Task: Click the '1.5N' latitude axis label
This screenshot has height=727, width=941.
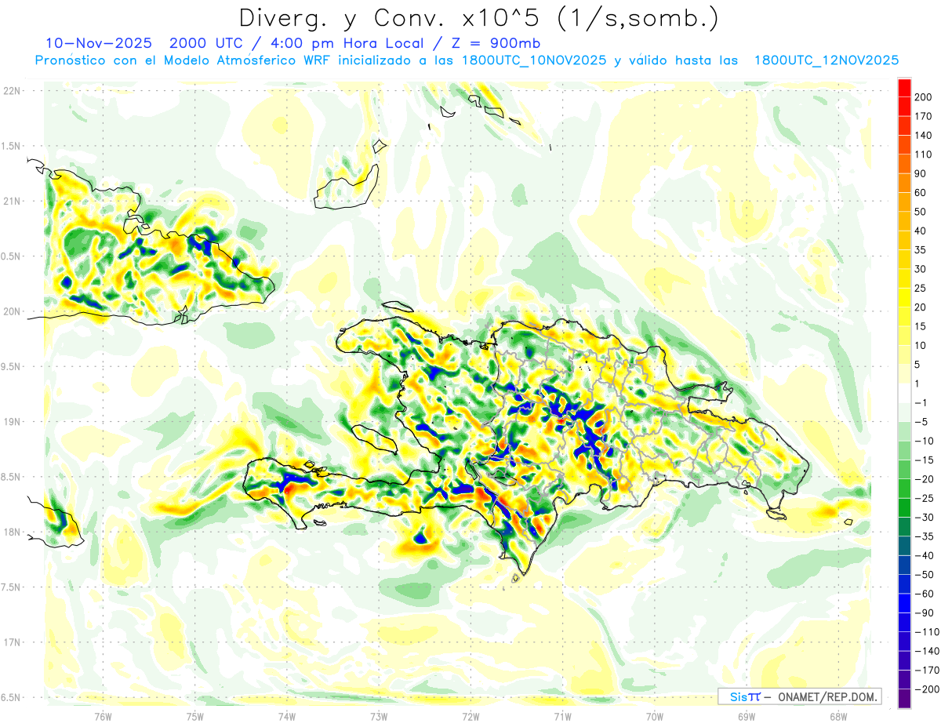Action: pyautogui.click(x=11, y=146)
